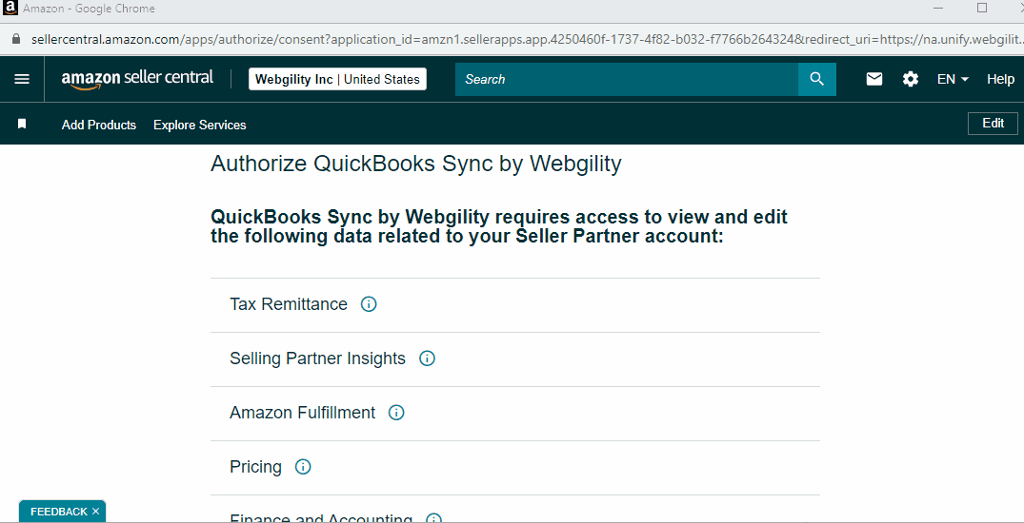The width and height of the screenshot is (1024, 523).
Task: Open the hamburger navigation menu
Action: (22, 79)
